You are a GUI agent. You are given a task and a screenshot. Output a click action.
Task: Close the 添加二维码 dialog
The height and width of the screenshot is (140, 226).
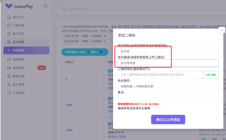click(222, 31)
